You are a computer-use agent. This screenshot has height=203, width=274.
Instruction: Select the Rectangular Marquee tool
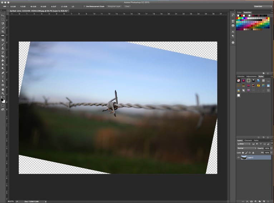[3, 19]
